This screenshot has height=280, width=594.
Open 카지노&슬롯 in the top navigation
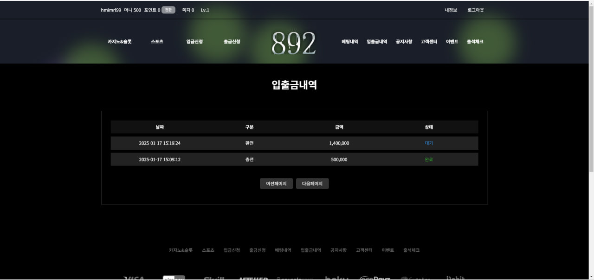coord(120,42)
